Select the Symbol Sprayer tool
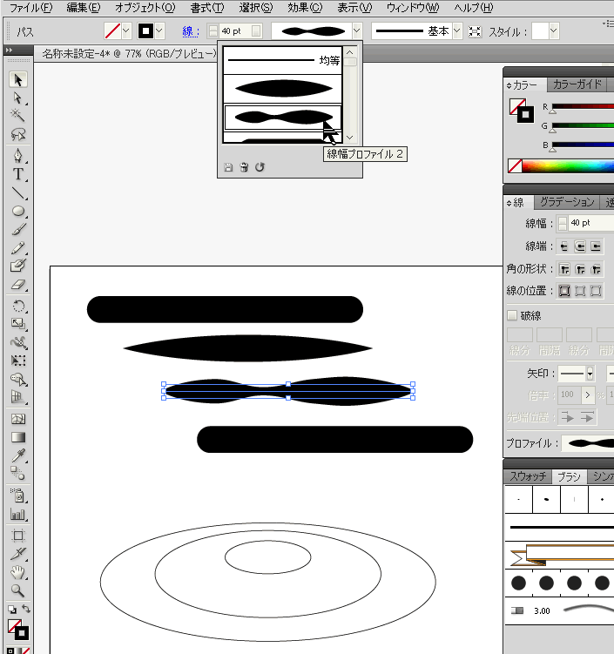 (18, 496)
